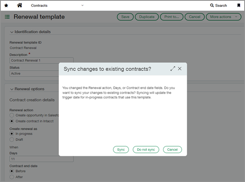
Task: Open the More actions dropdown
Action: pos(221,17)
